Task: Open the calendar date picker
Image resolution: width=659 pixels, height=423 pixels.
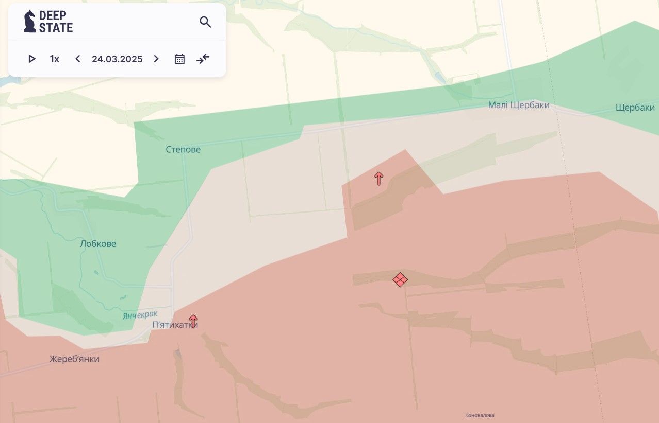Action: coord(179,59)
